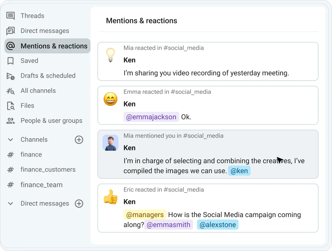The image size is (332, 251).
Task: Open Mia's avatar in mention card
Action: pyautogui.click(x=110, y=143)
